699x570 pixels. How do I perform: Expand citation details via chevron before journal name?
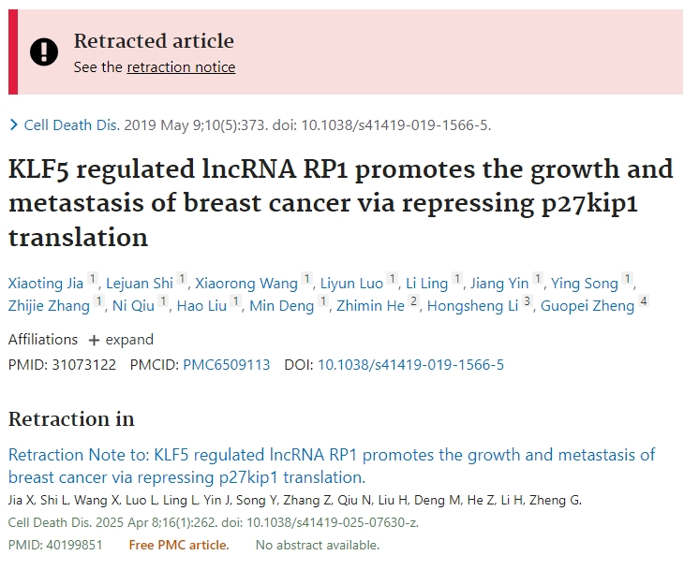pos(14,125)
